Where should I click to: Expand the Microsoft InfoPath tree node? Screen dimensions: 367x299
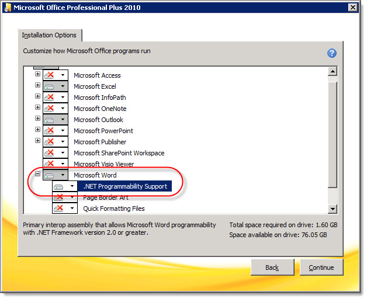[x=37, y=96]
